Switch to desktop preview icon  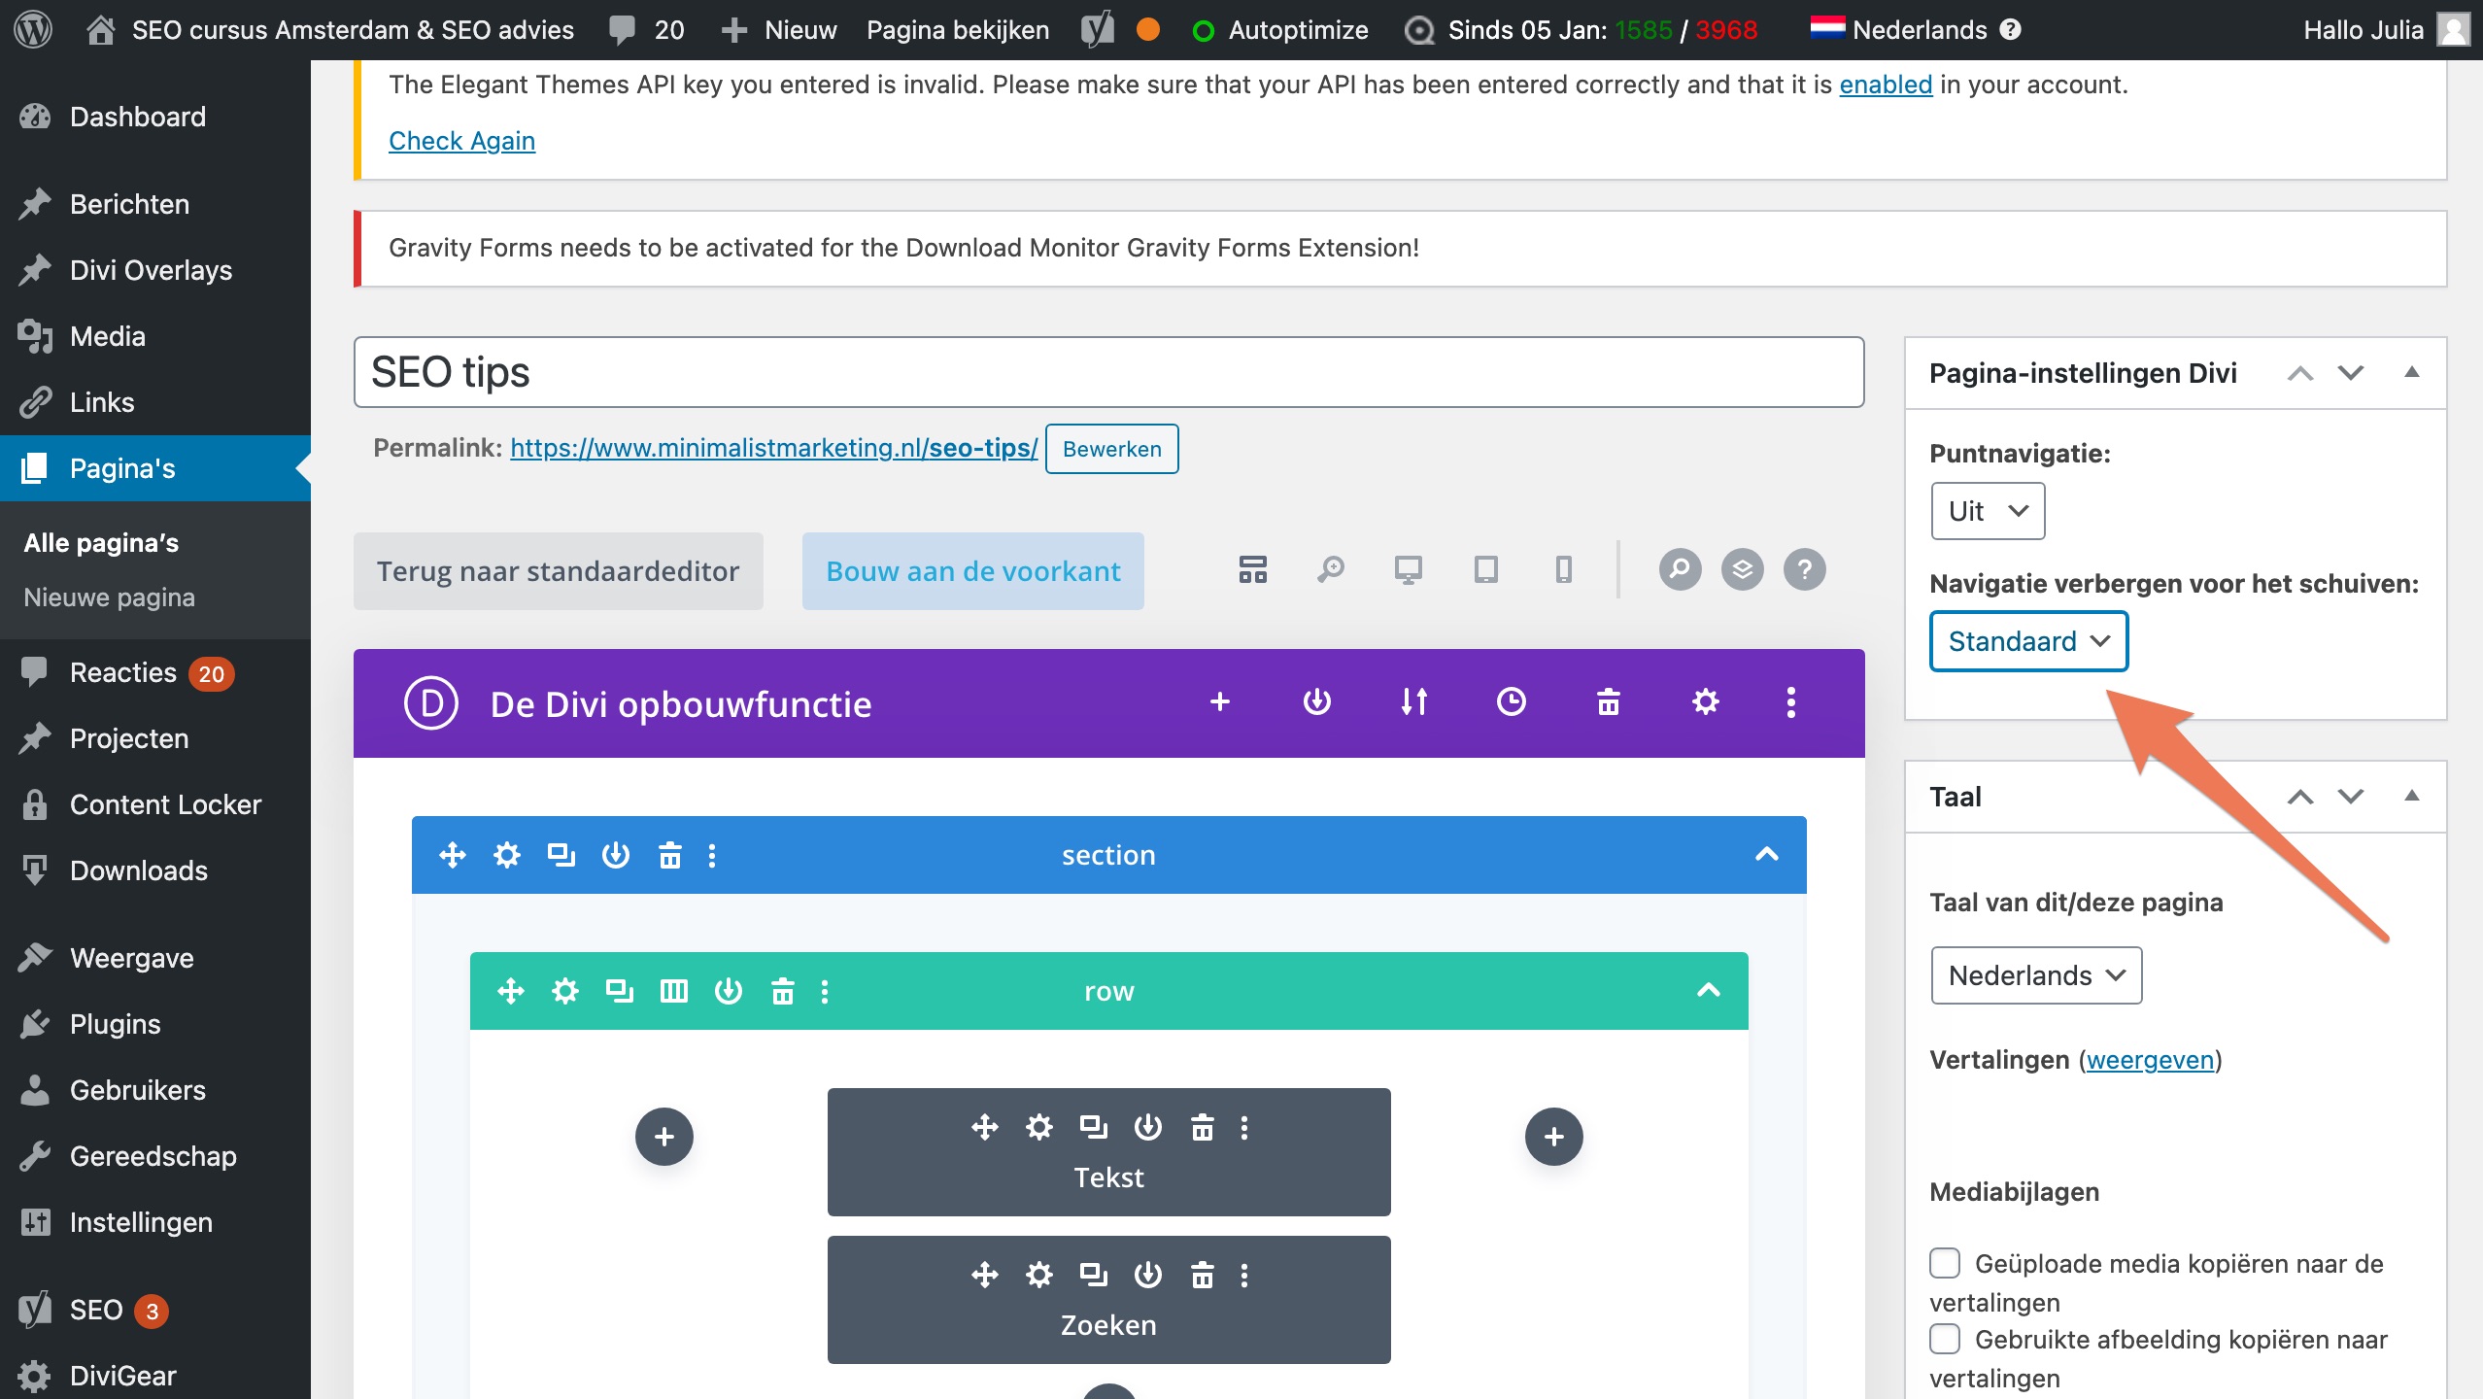point(1408,569)
